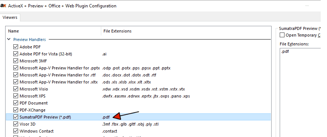Viewport: 327px width, 137px height.
Task: Select Microsoft App-V Preview Handler for .rtf
Action: click(x=139, y=75)
